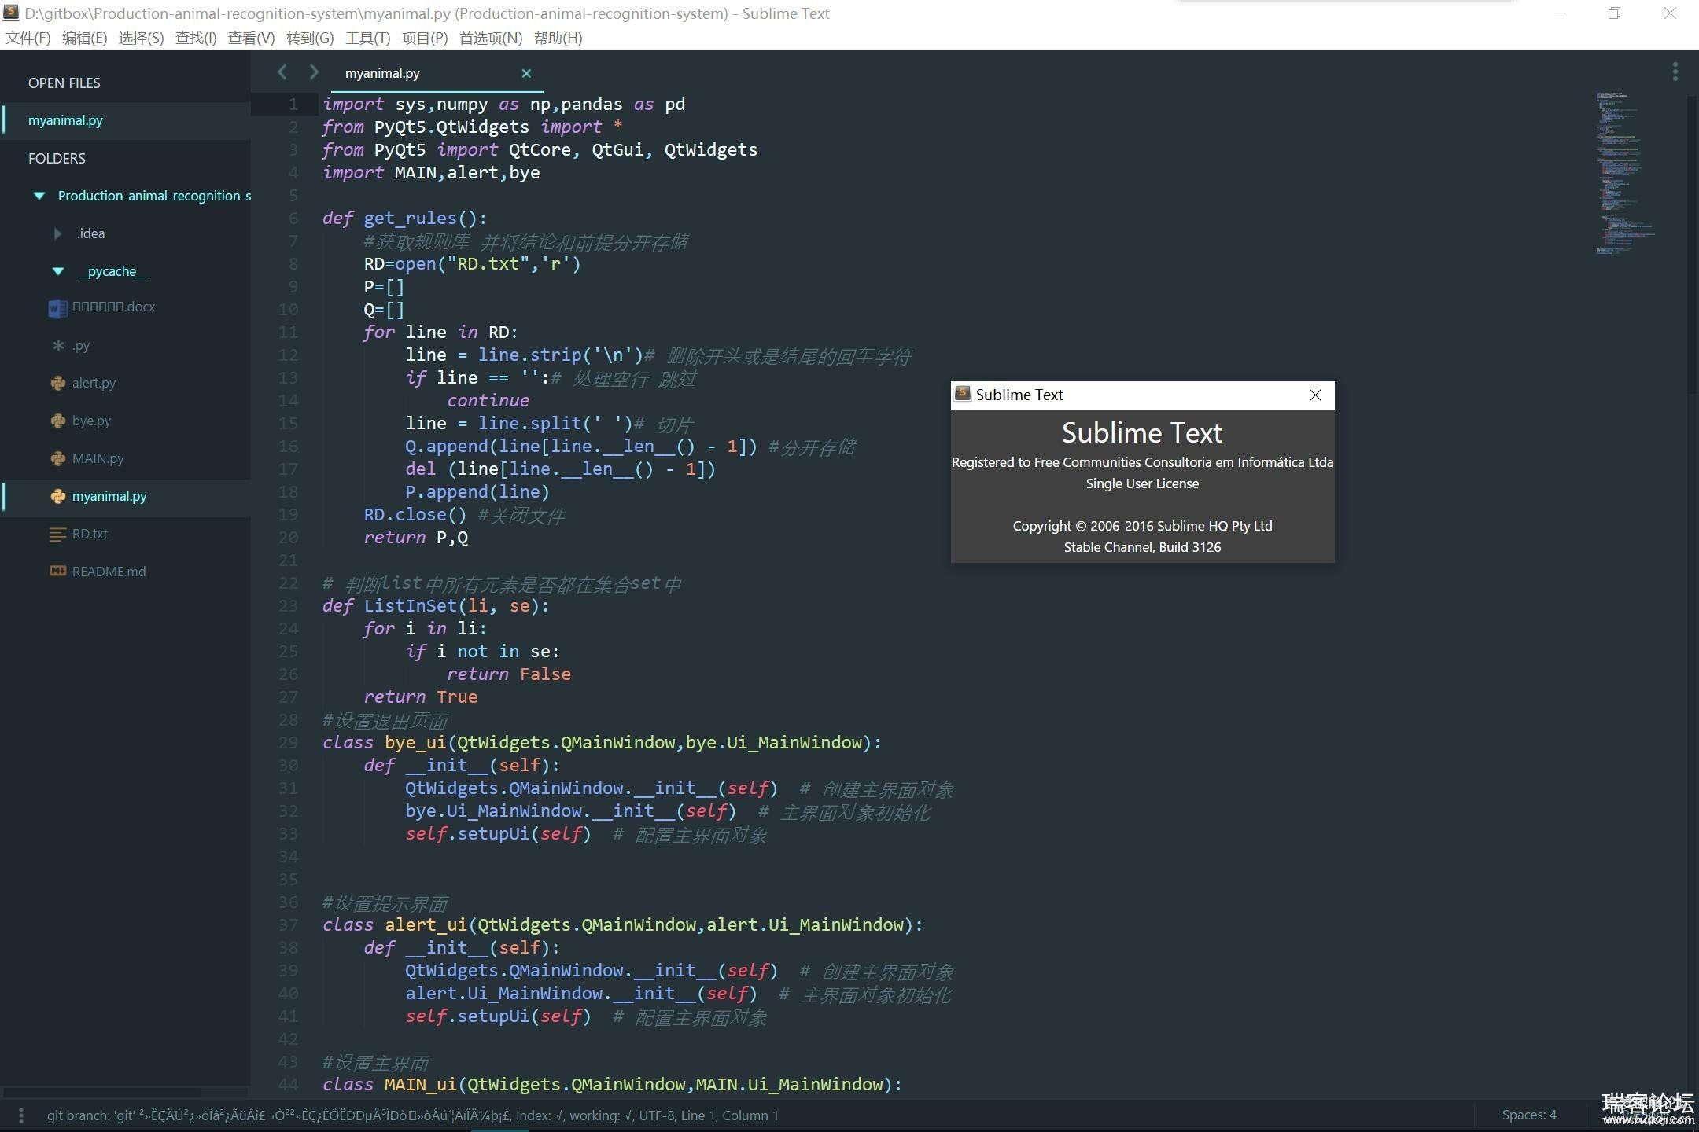Click on 'def ListInSet(li, se):' line
The height and width of the screenshot is (1132, 1699).
(436, 605)
